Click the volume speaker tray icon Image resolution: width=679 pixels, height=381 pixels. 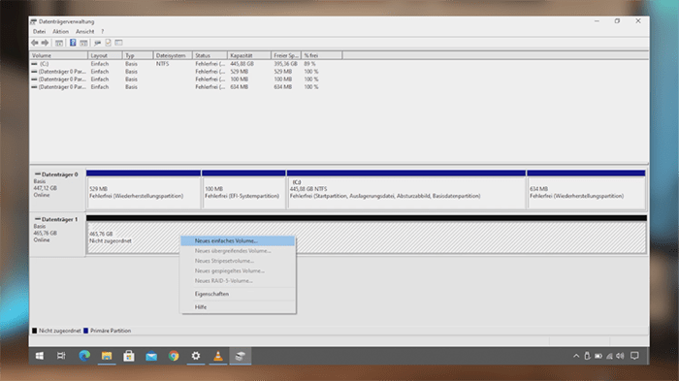point(620,356)
